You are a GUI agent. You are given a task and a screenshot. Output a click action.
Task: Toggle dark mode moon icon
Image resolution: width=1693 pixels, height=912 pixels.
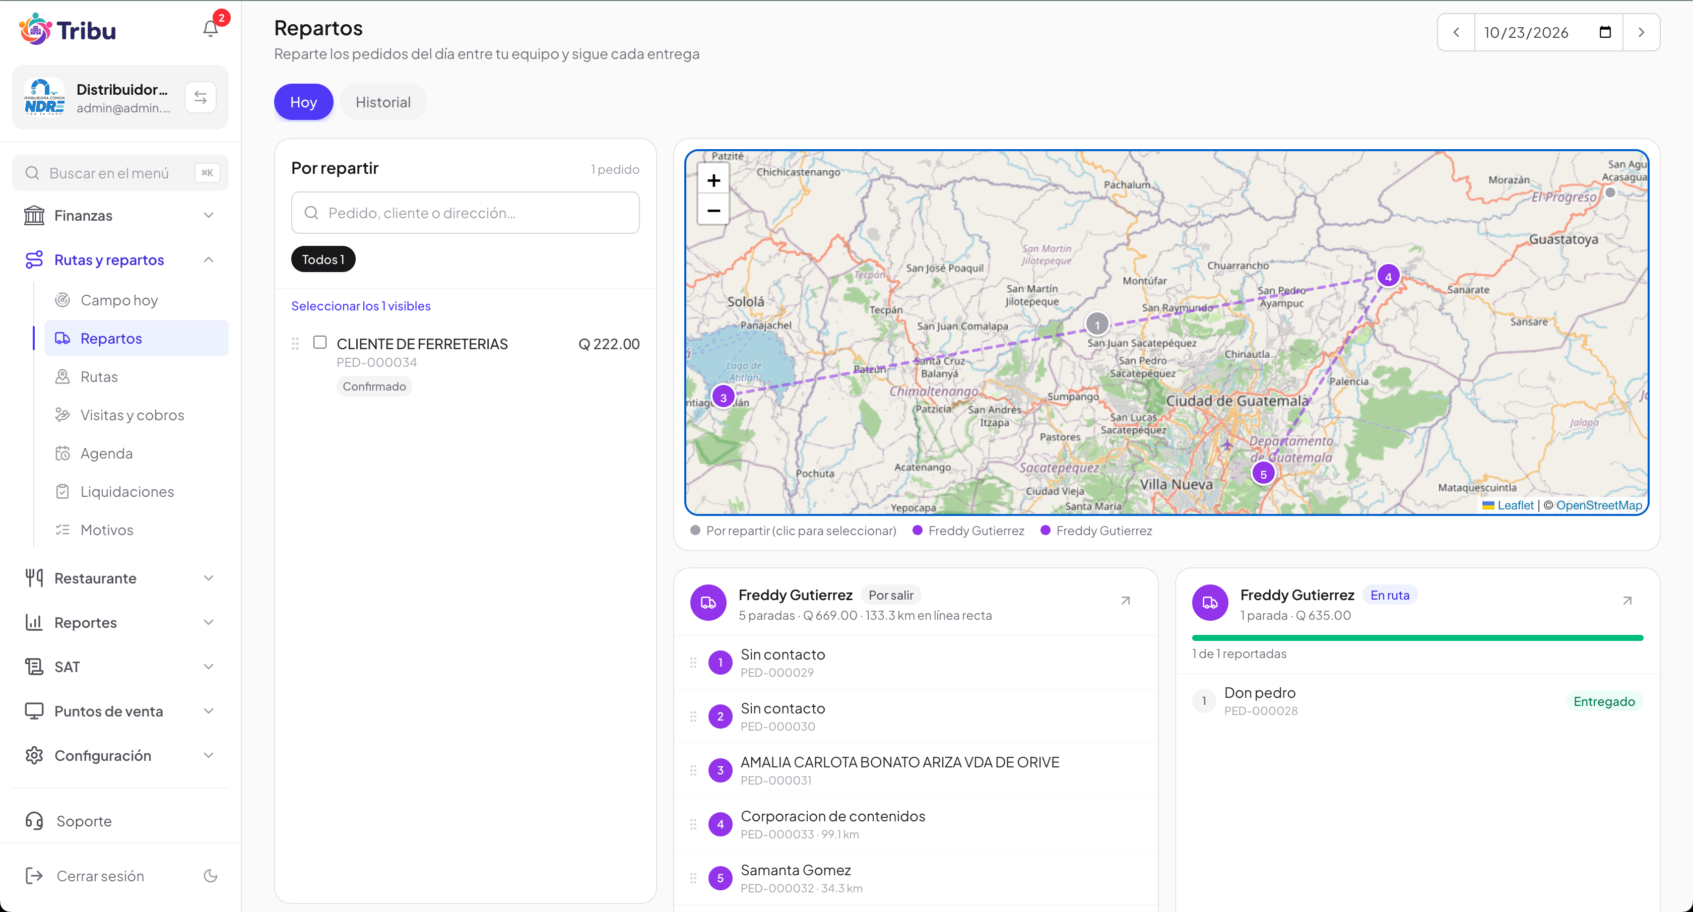tap(210, 875)
